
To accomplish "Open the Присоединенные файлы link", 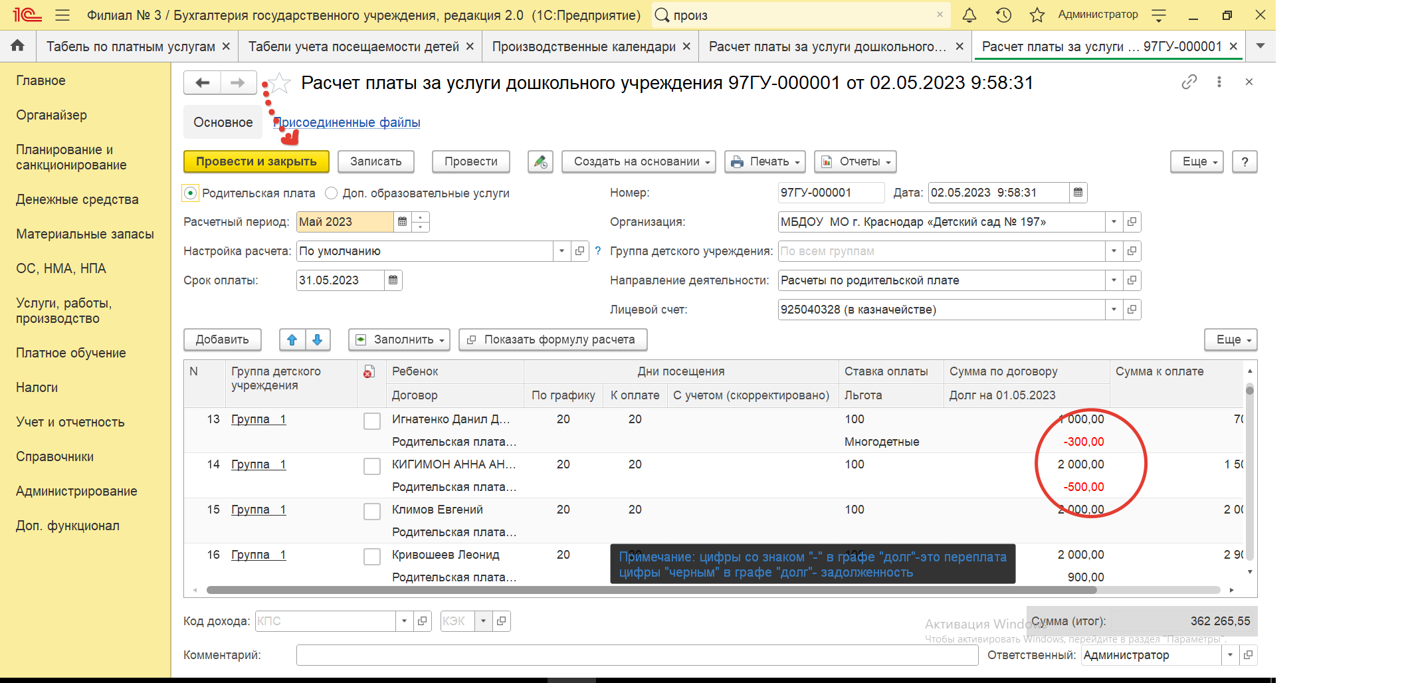I will click(348, 122).
